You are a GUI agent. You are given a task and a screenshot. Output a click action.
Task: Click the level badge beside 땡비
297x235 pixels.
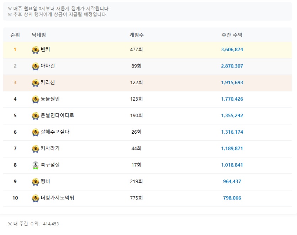coord(36,182)
